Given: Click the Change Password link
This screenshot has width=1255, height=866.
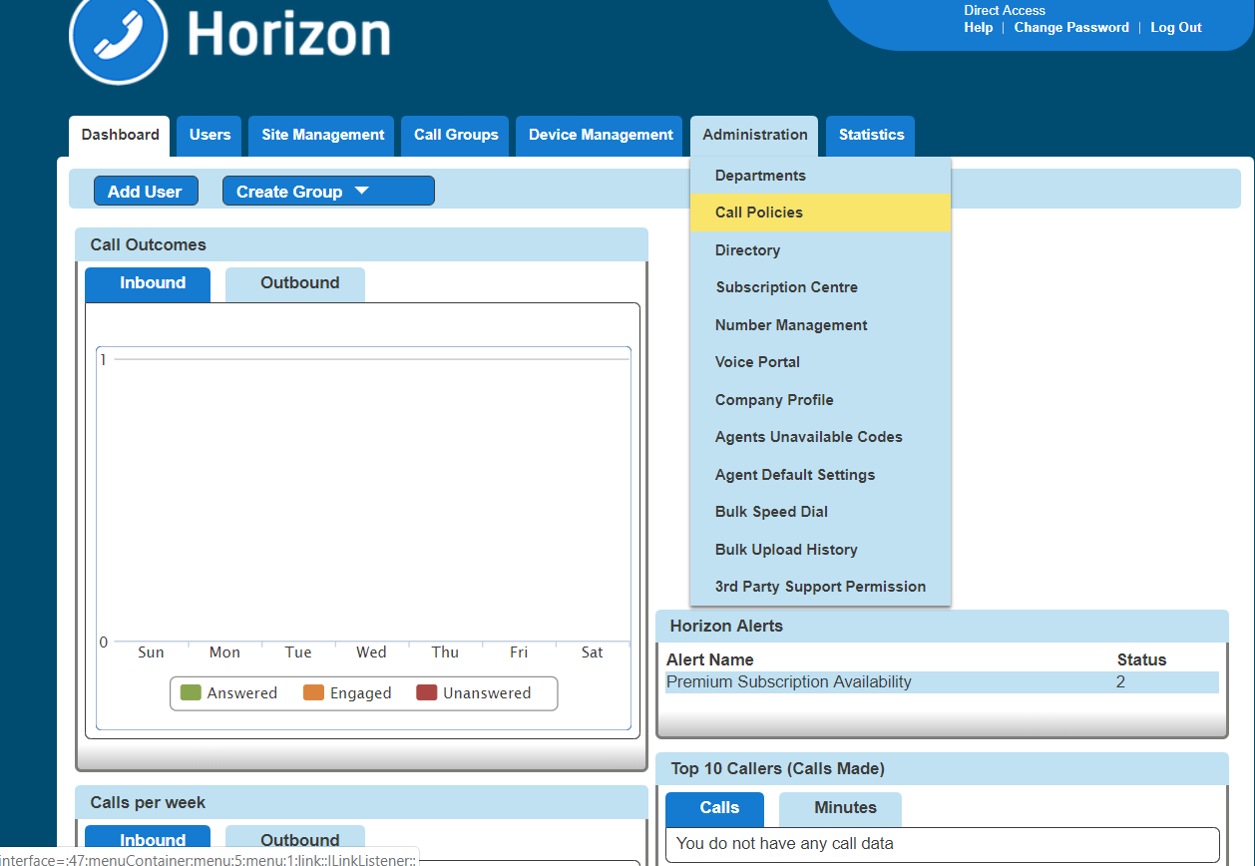Looking at the screenshot, I should pos(1071,28).
